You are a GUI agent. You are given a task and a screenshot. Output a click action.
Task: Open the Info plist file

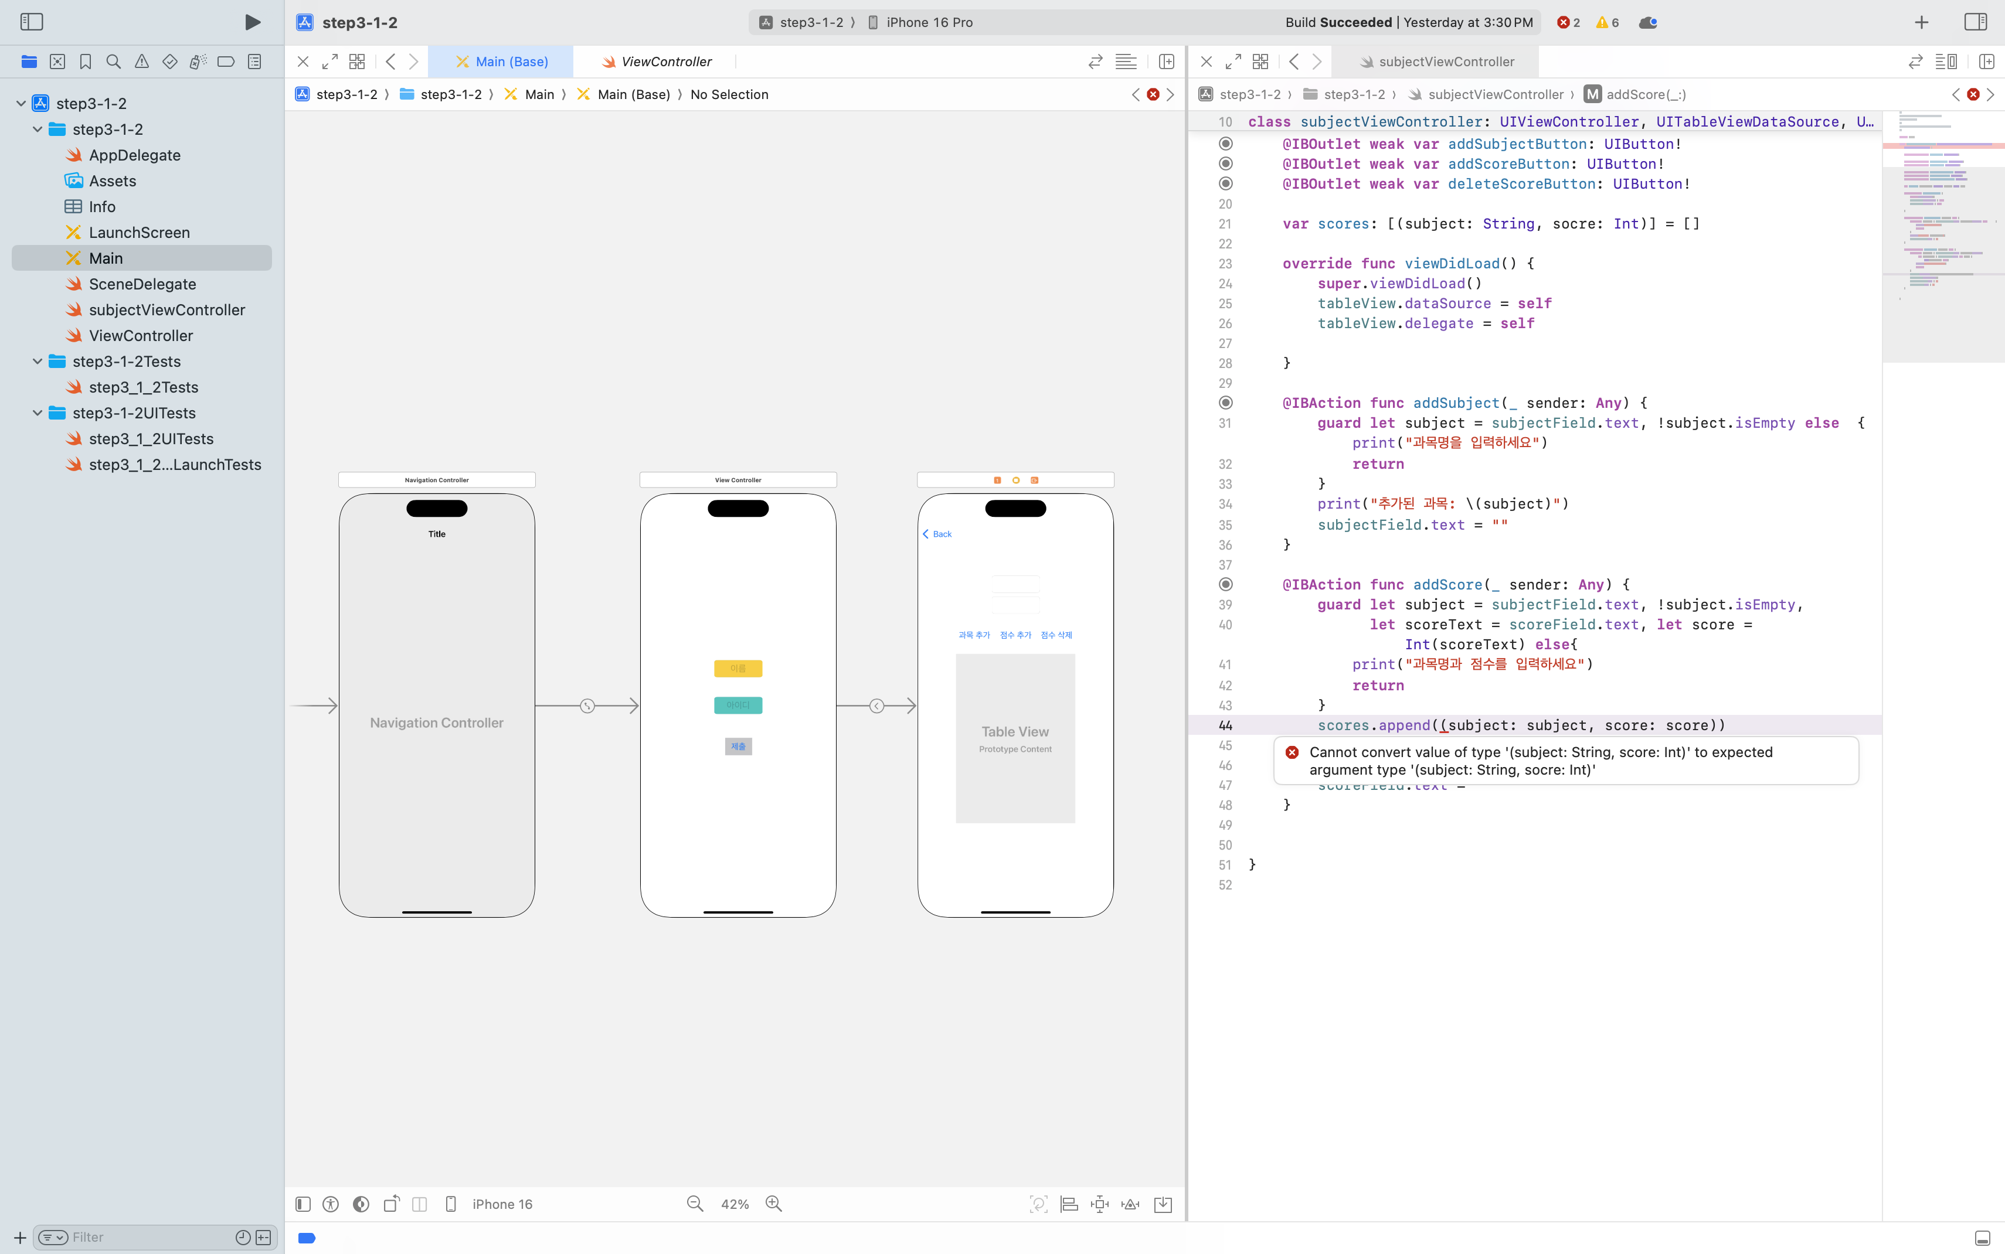point(102,206)
